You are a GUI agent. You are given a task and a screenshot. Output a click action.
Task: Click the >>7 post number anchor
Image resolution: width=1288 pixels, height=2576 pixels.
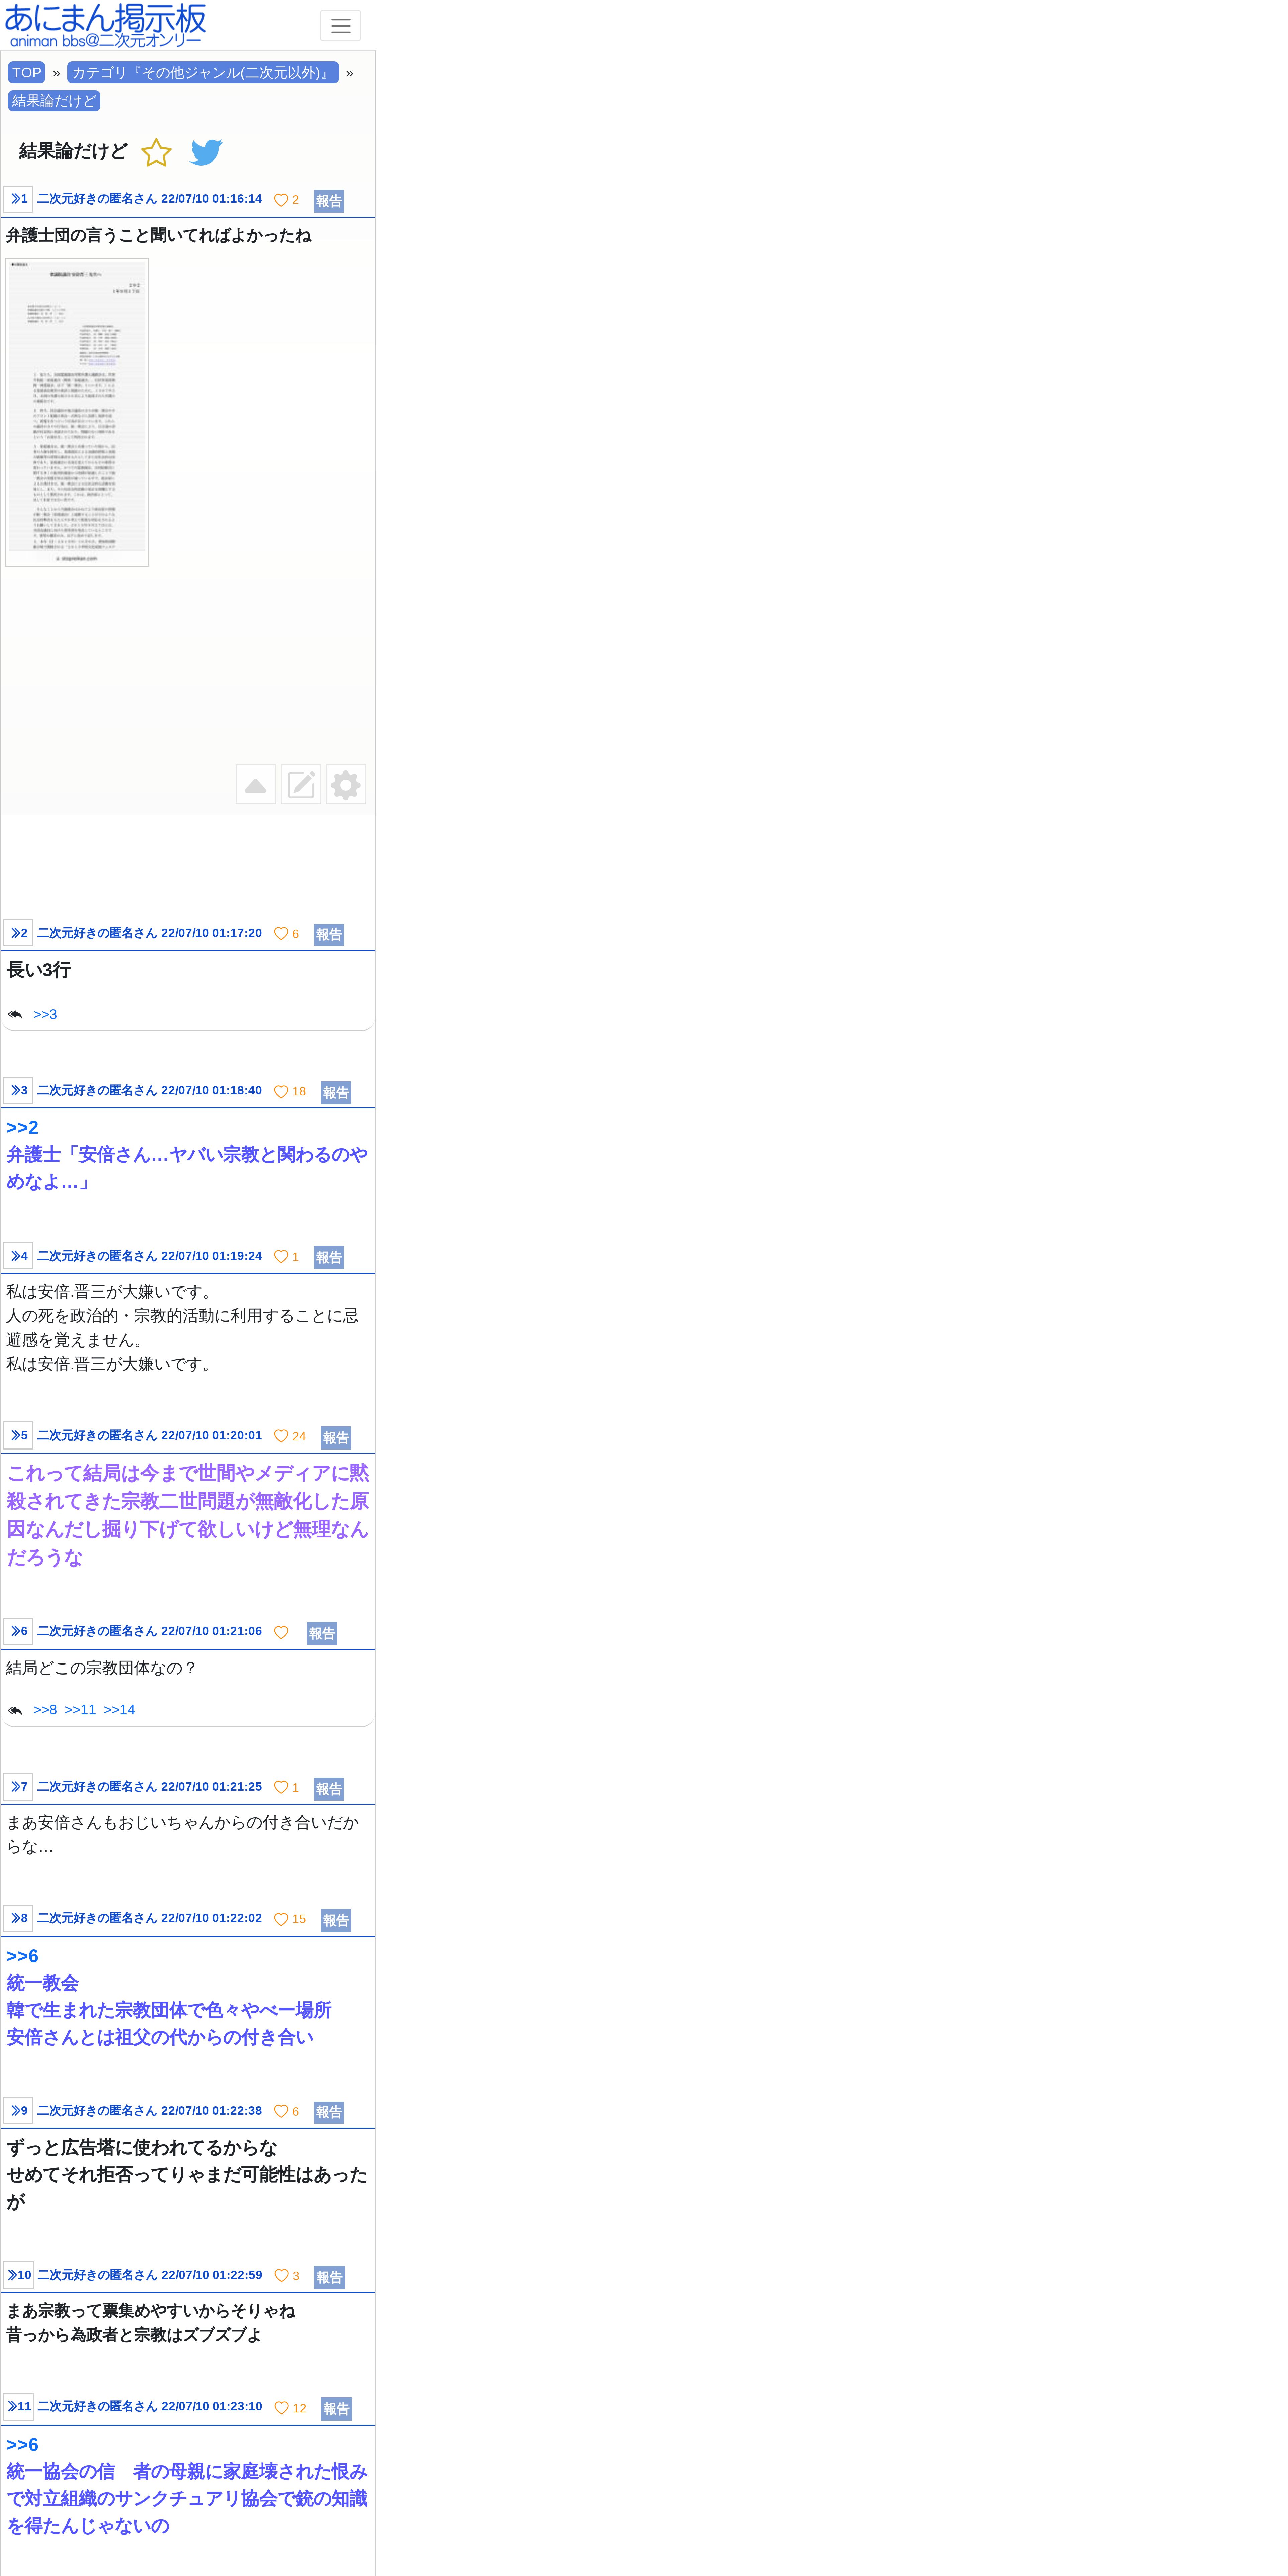(x=18, y=1787)
